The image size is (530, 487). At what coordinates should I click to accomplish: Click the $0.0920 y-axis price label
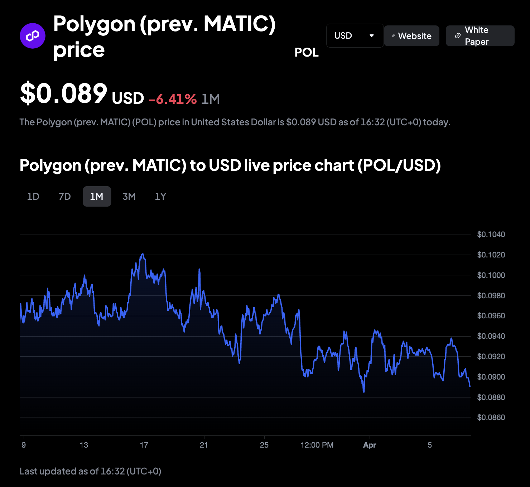pyautogui.click(x=491, y=357)
